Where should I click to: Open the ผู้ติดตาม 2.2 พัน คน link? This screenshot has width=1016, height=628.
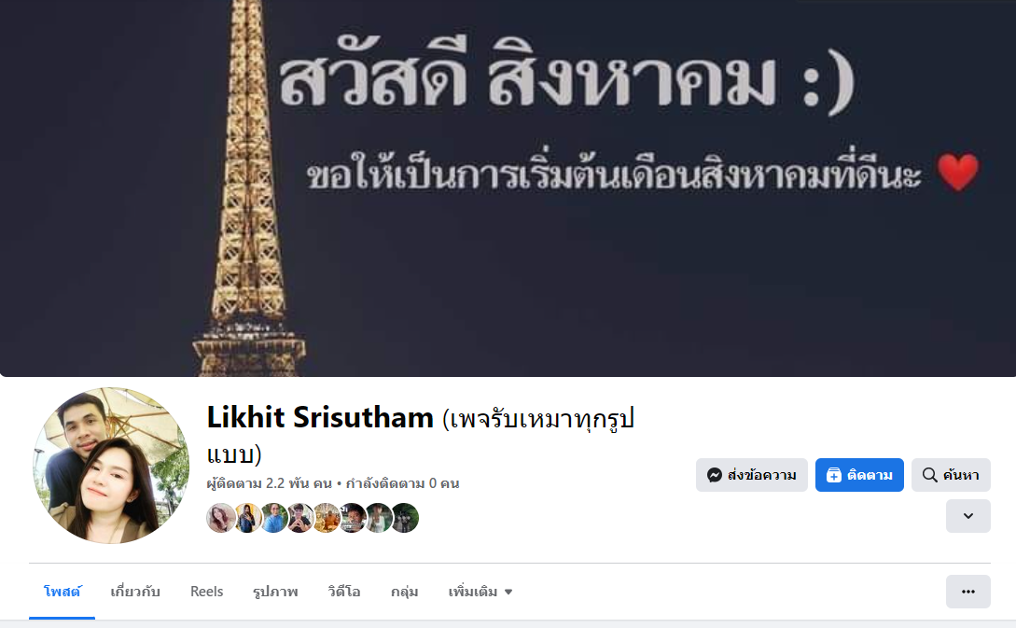pyautogui.click(x=269, y=483)
